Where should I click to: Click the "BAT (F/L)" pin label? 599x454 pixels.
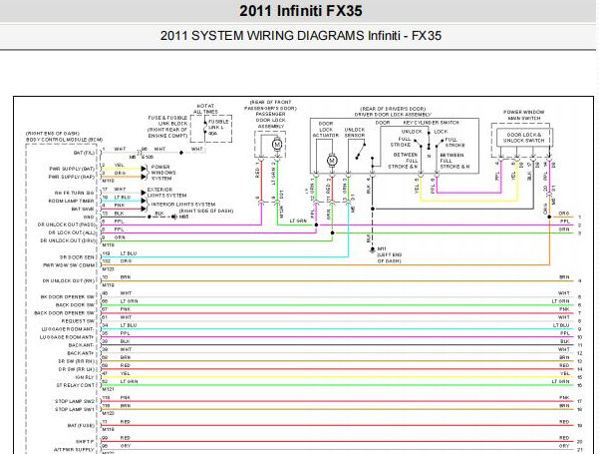[x=84, y=153]
